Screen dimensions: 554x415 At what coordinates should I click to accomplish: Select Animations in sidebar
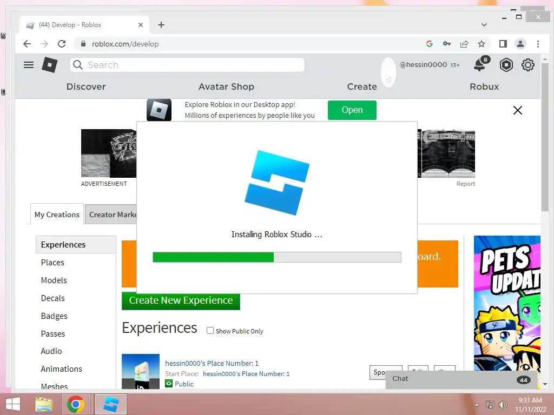(62, 369)
